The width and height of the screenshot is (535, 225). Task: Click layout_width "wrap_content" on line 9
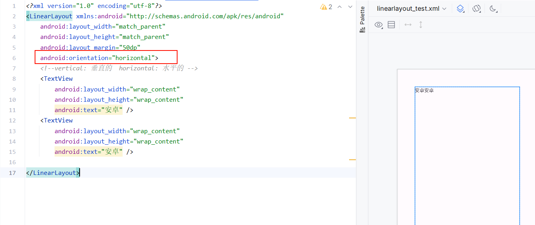pos(155,89)
